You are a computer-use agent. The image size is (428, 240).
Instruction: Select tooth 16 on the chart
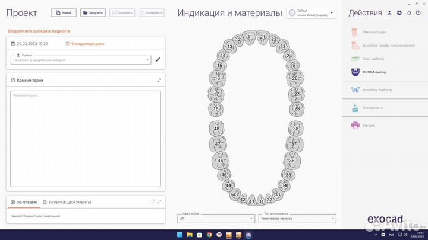[218, 78]
